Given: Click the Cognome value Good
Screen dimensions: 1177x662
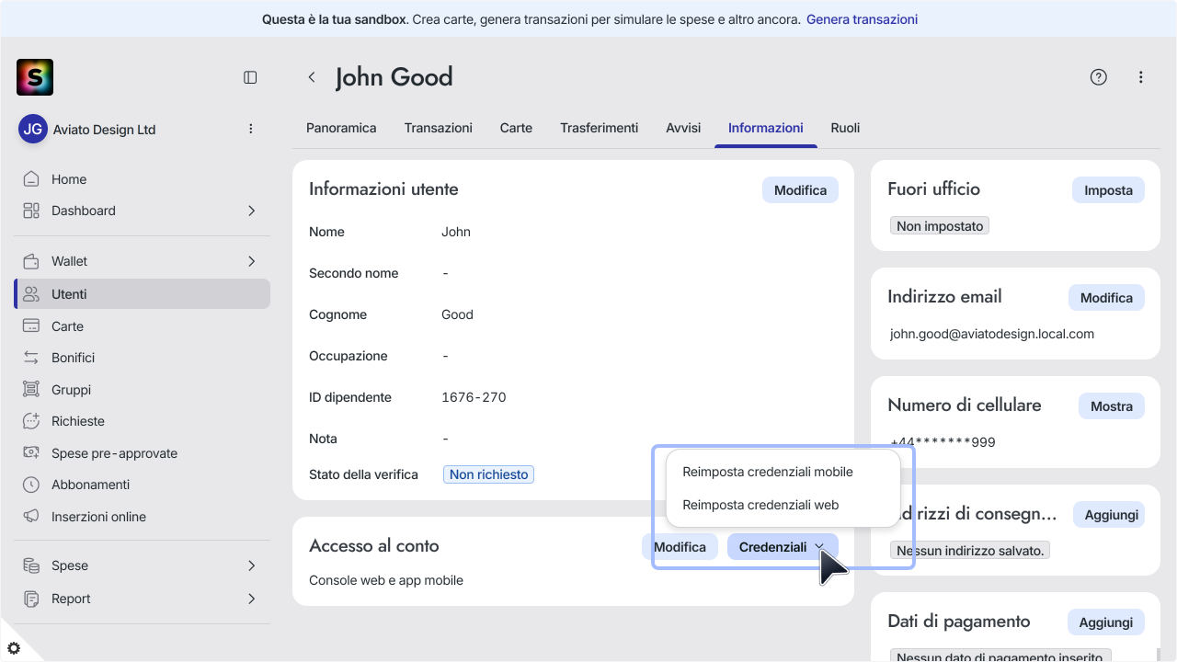Looking at the screenshot, I should [x=457, y=314].
